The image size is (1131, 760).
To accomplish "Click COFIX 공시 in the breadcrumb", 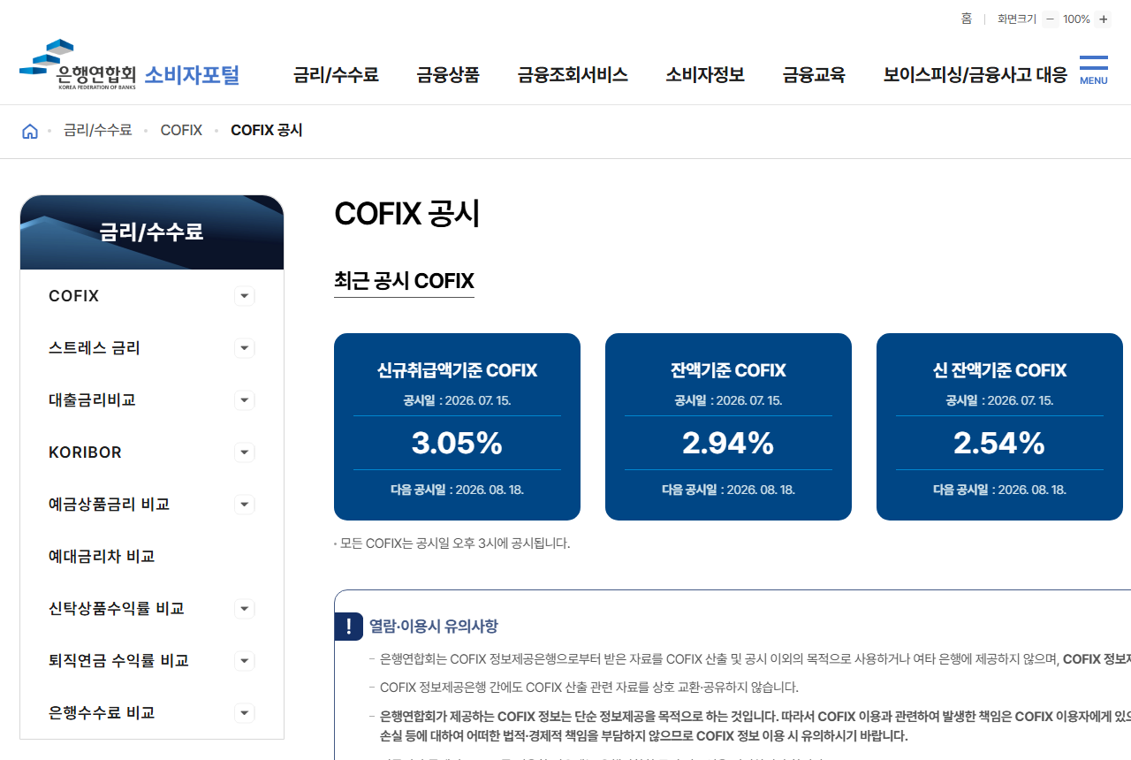I will click(267, 131).
